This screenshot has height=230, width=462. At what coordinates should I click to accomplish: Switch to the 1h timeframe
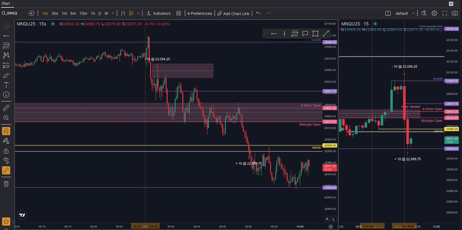93,13
